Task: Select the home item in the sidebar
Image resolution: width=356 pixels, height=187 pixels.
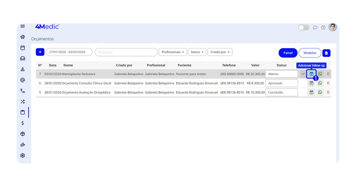Action: (23, 37)
